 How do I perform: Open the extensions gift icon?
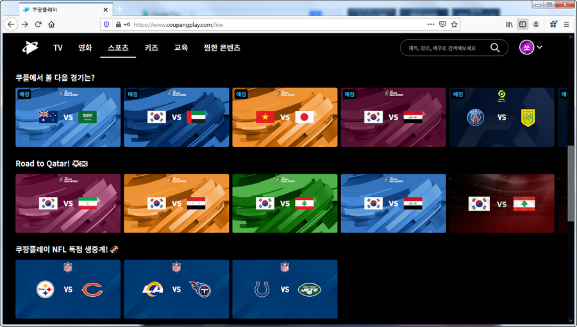(553, 24)
